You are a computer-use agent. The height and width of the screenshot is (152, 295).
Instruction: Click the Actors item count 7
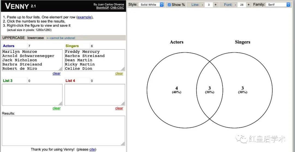tap(29, 46)
